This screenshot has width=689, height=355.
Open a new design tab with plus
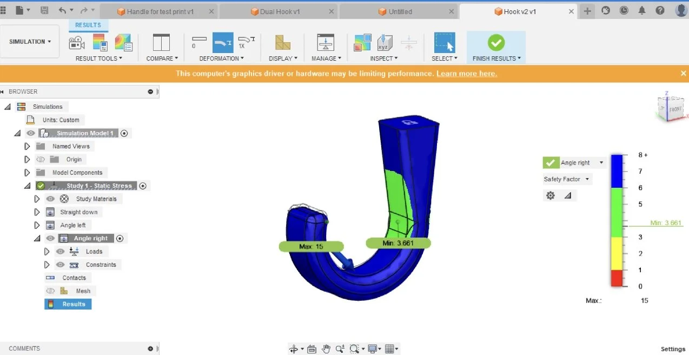[x=587, y=11]
